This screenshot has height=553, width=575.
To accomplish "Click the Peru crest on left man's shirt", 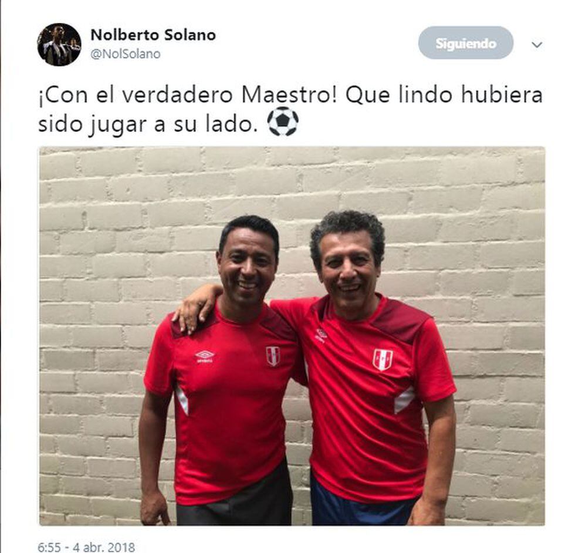I will point(273,356).
